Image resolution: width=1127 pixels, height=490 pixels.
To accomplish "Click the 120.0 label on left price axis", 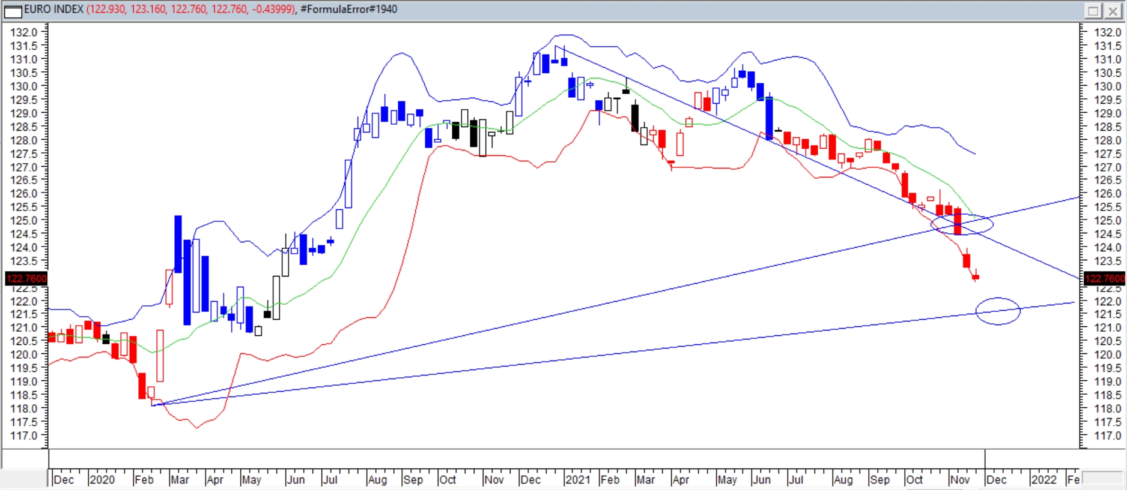I will (24, 354).
